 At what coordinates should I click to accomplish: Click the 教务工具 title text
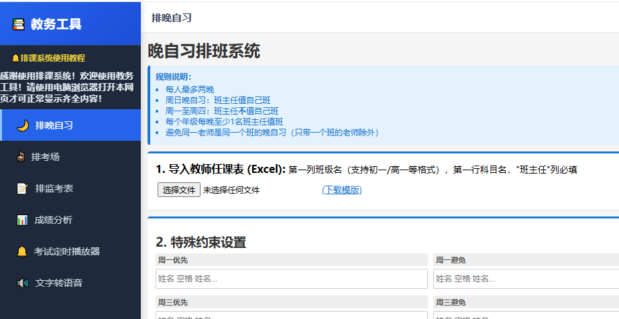[56, 24]
